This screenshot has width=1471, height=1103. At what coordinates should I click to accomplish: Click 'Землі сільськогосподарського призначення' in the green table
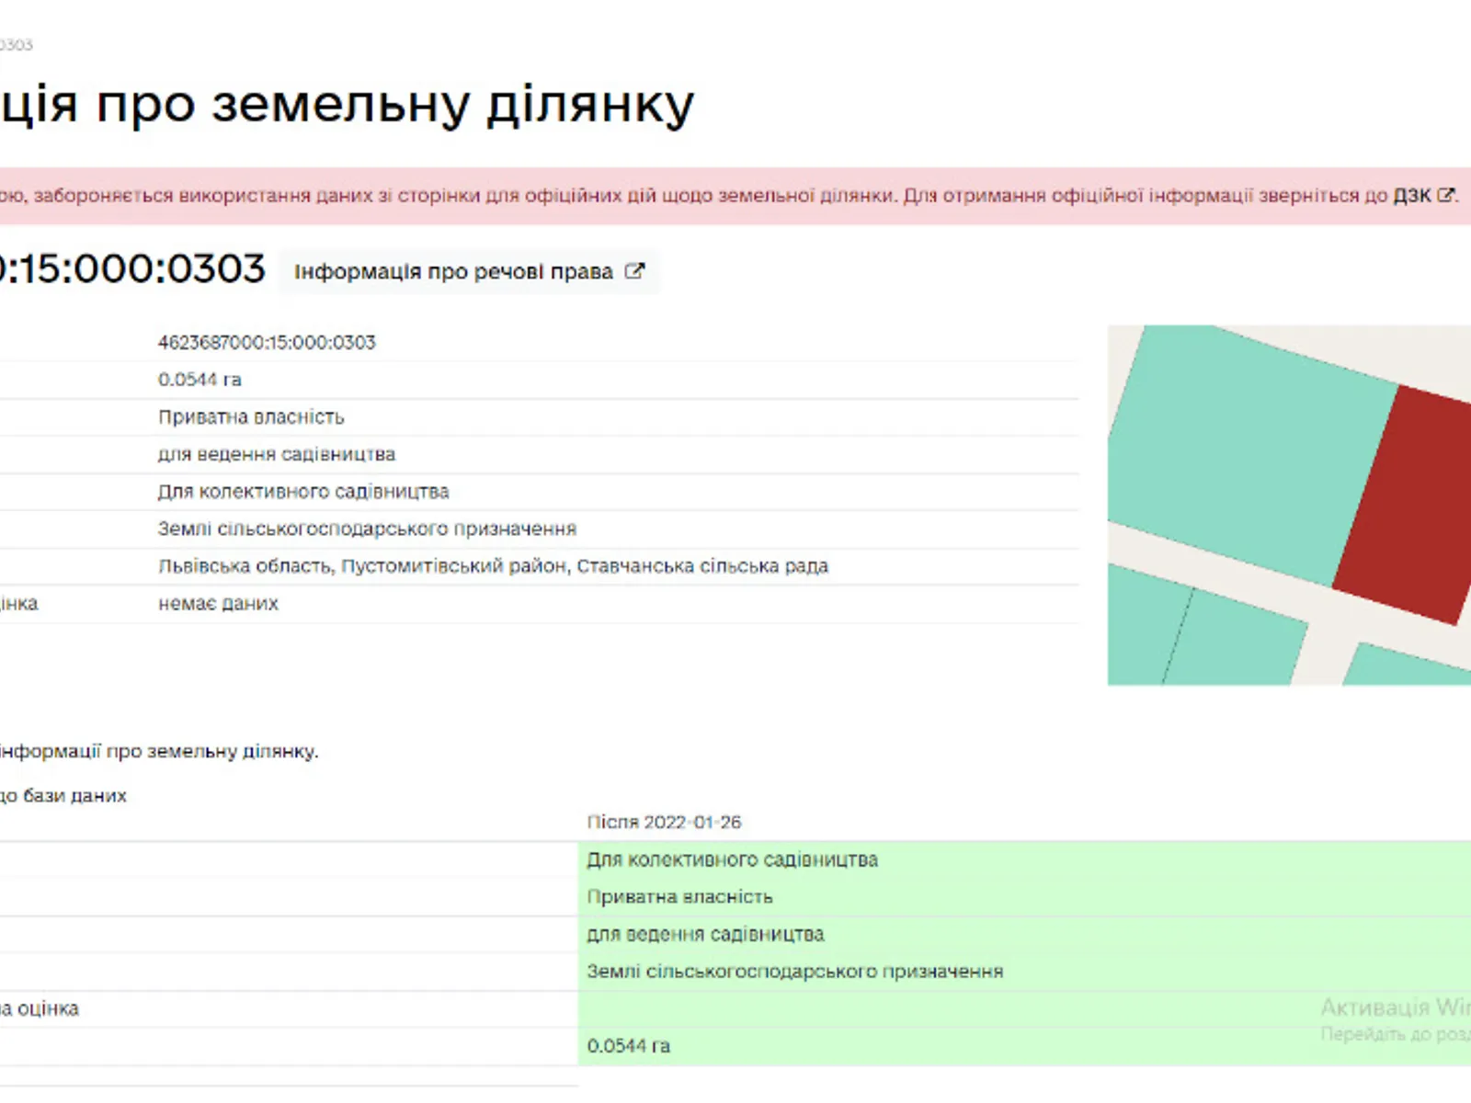pyautogui.click(x=795, y=972)
